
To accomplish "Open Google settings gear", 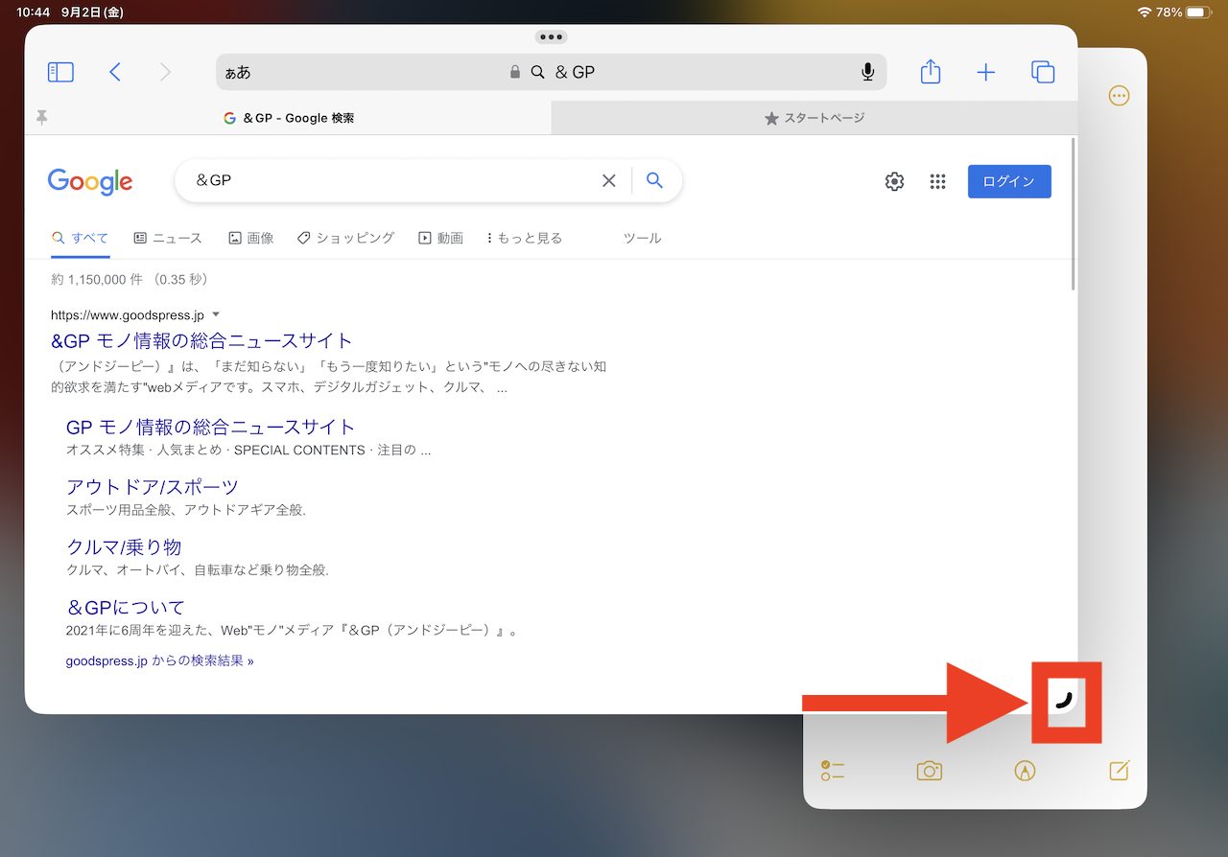I will pyautogui.click(x=894, y=181).
